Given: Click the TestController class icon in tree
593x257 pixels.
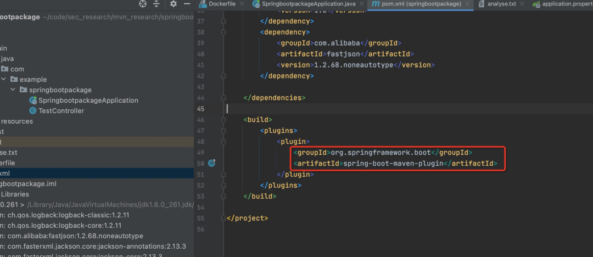Looking at the screenshot, I should [x=33, y=111].
